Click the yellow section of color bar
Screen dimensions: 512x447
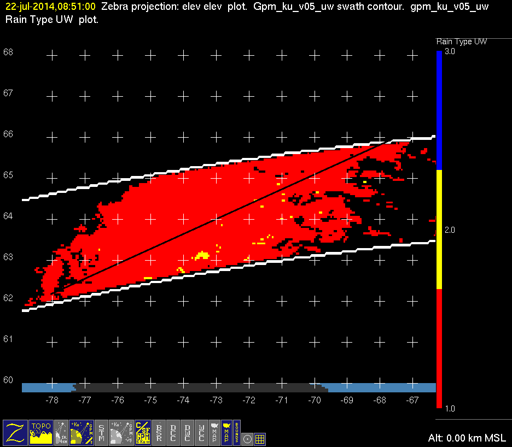(x=439, y=230)
